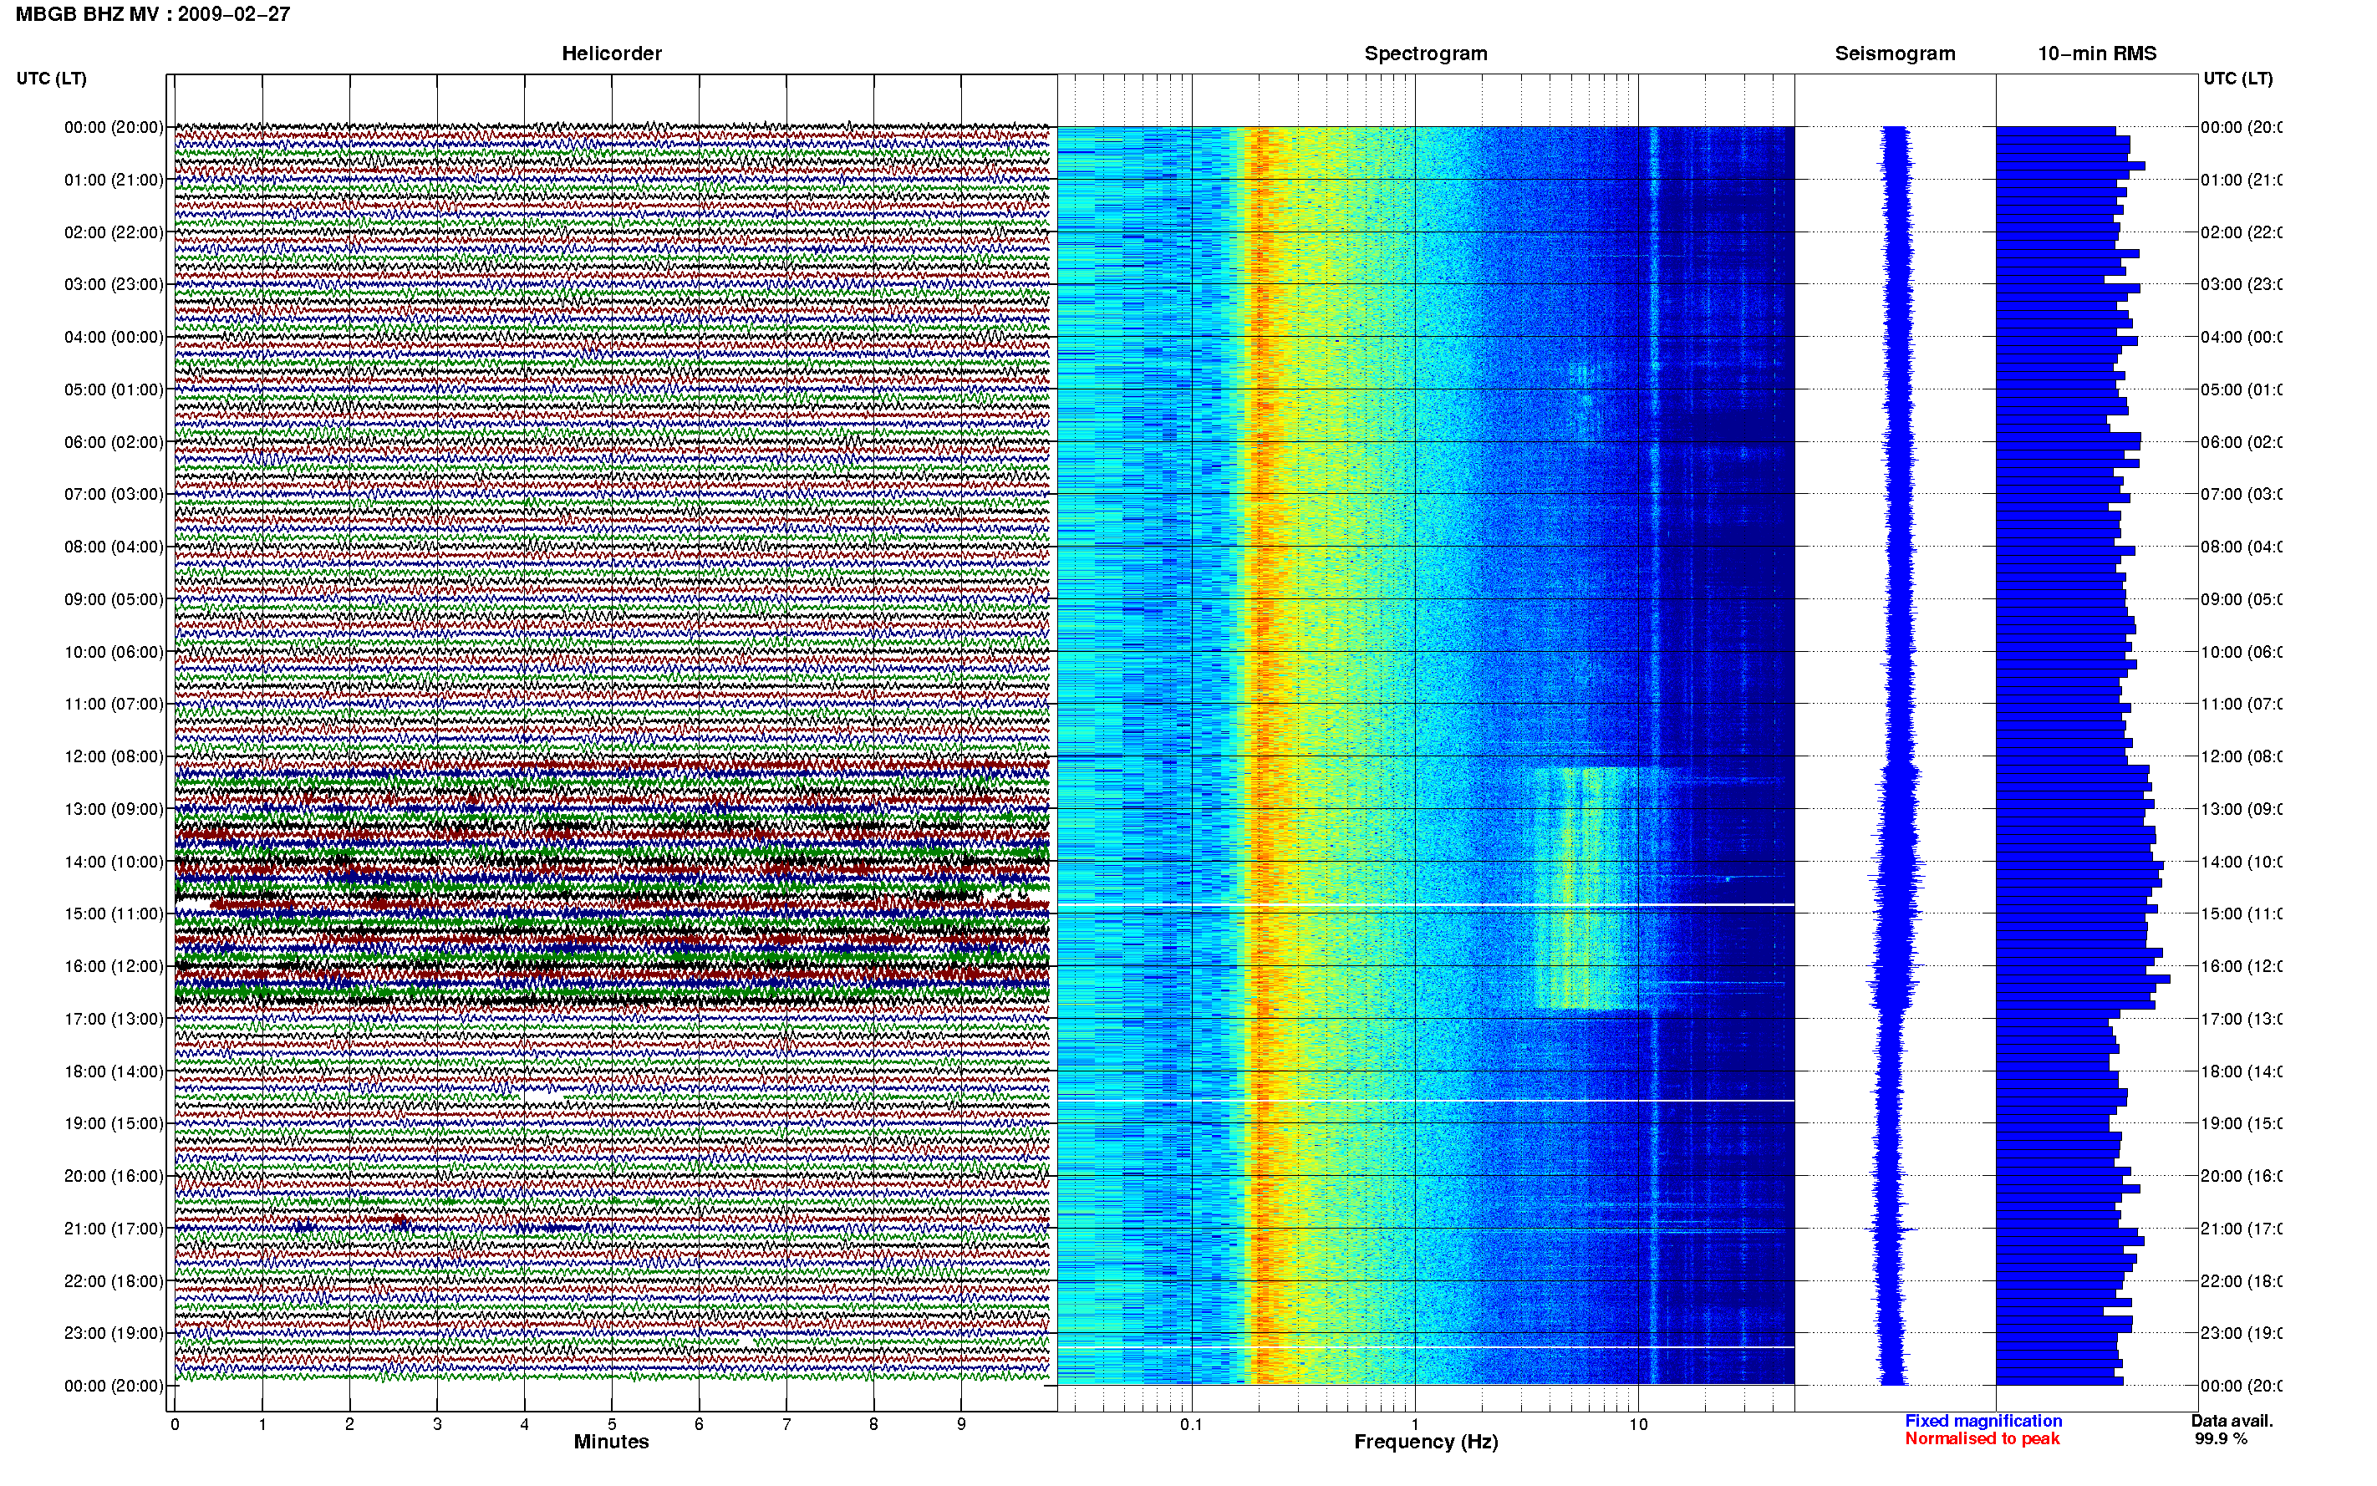Pick Helicorder time label '05:00 (01:00)'
The height and width of the screenshot is (1486, 2377).
click(x=114, y=389)
